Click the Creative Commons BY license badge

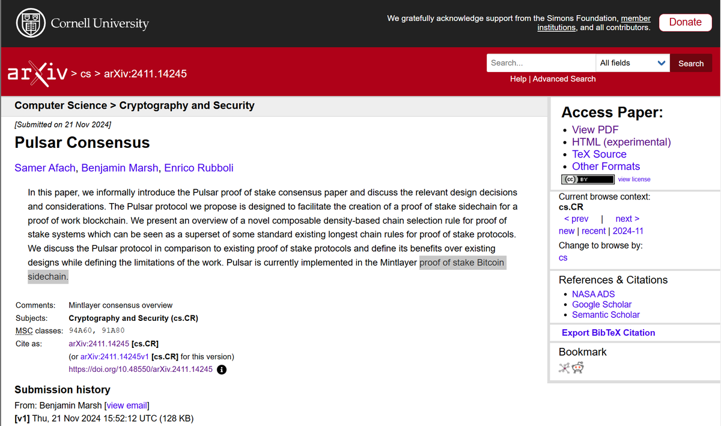pos(588,179)
